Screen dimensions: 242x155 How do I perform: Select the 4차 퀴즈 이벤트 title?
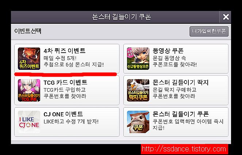(65, 51)
